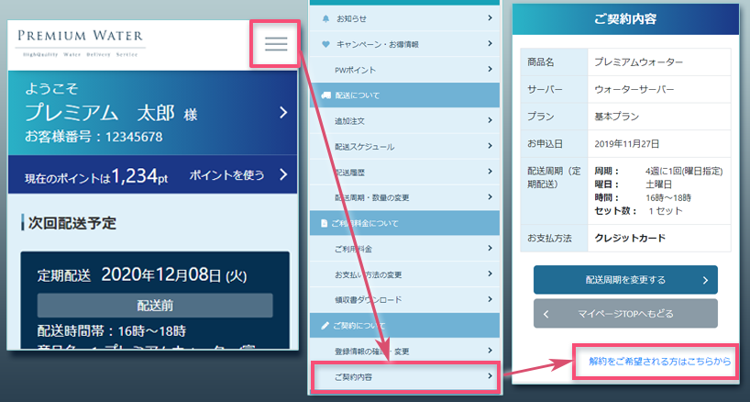Click the ご契約内容 page header

coord(625,19)
